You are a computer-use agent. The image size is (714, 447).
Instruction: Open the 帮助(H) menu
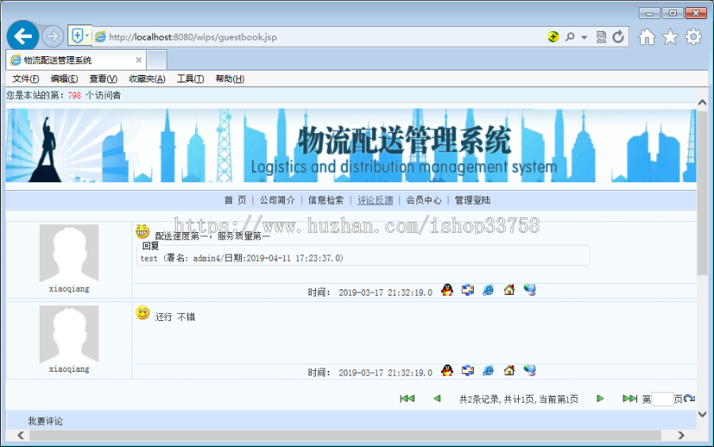tap(230, 78)
